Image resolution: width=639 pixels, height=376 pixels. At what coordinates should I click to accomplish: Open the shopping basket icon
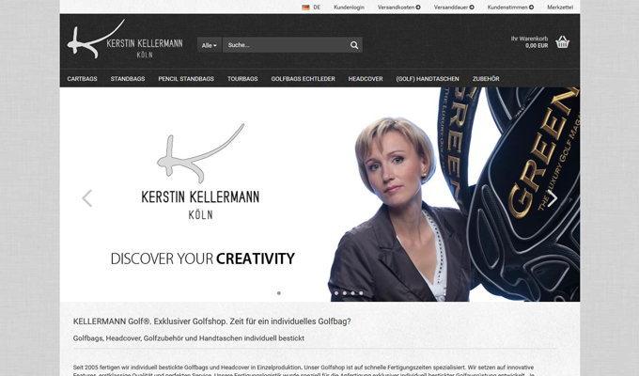click(x=562, y=42)
